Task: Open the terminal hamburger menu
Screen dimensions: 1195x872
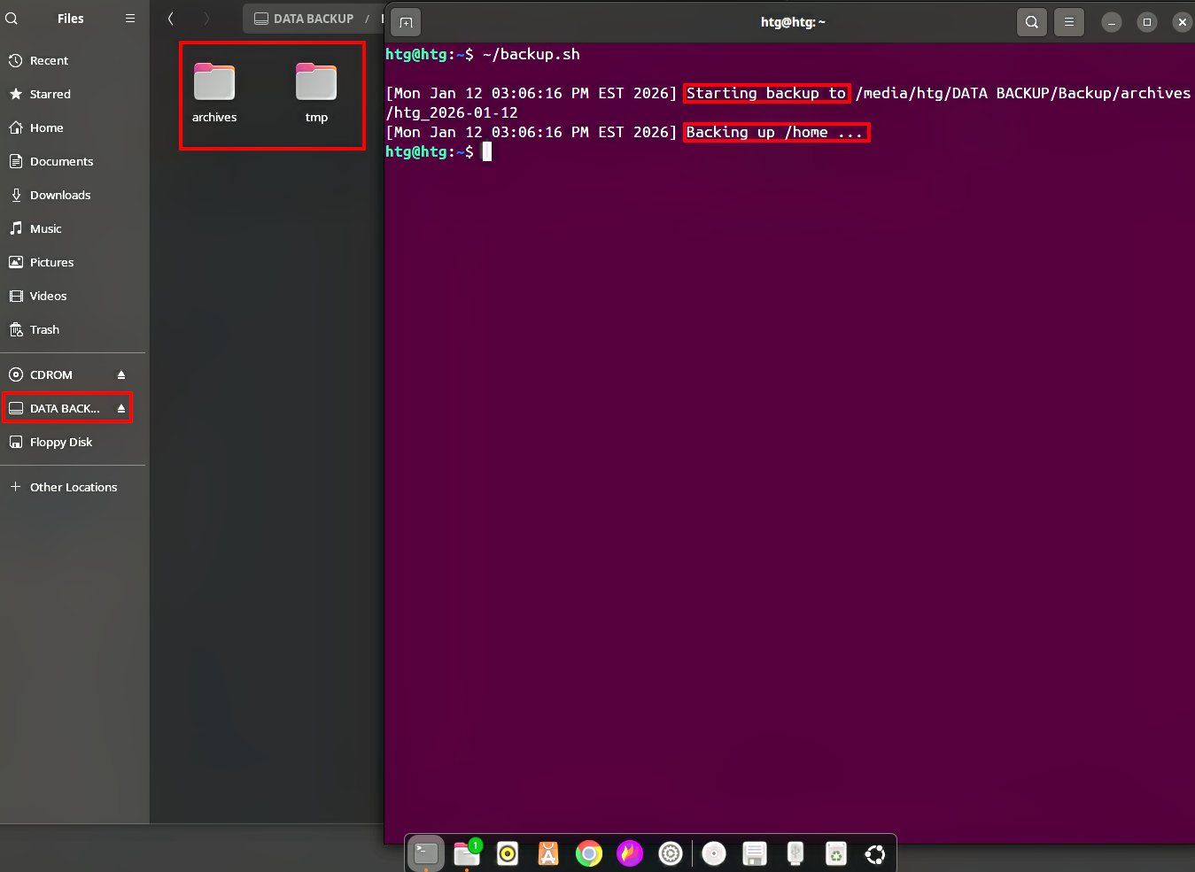Action: tap(1068, 22)
